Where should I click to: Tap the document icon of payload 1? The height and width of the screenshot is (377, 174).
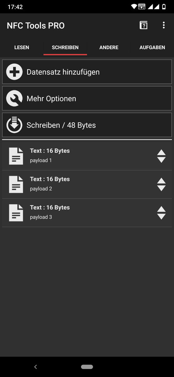click(16, 156)
